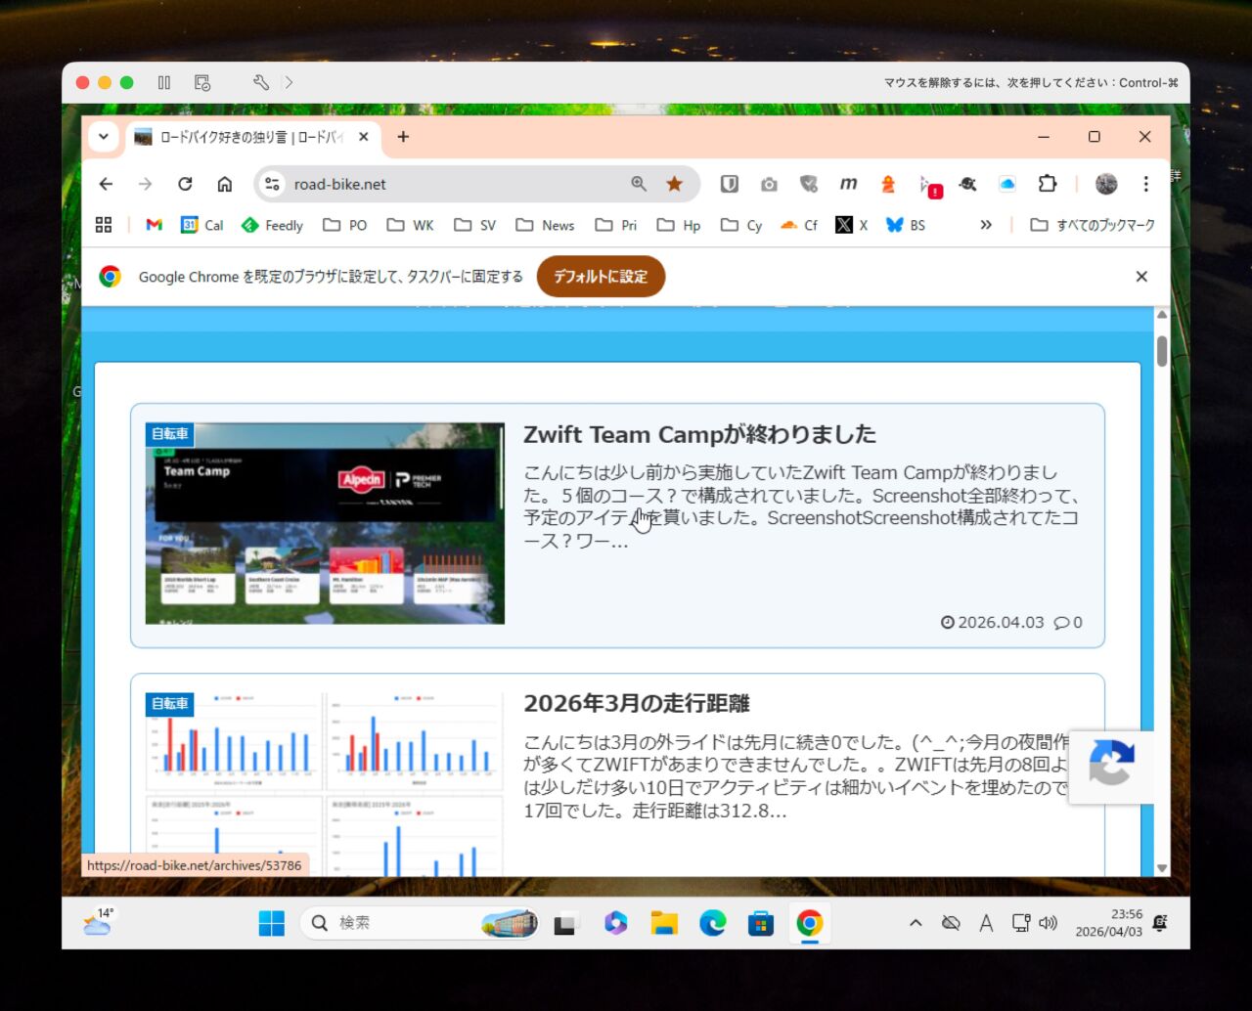Click the bookmark star in address bar

674,184
